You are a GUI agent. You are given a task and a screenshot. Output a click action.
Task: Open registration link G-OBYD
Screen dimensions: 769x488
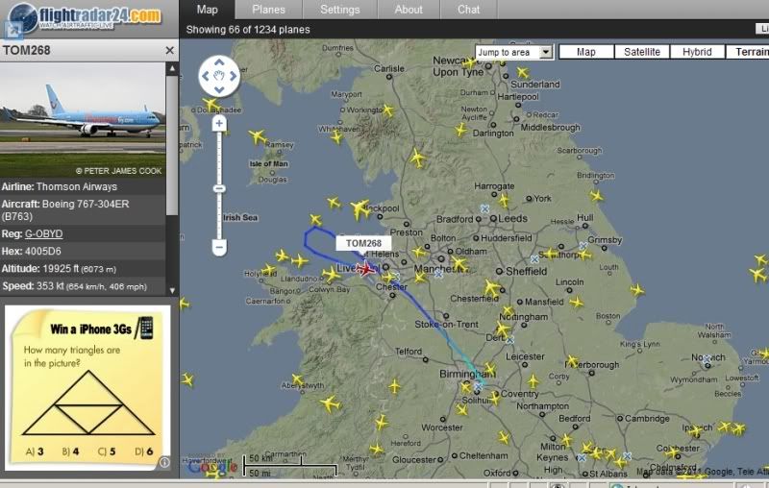43,233
